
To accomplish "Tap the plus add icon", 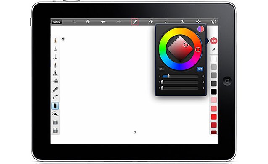I will click(x=74, y=22).
